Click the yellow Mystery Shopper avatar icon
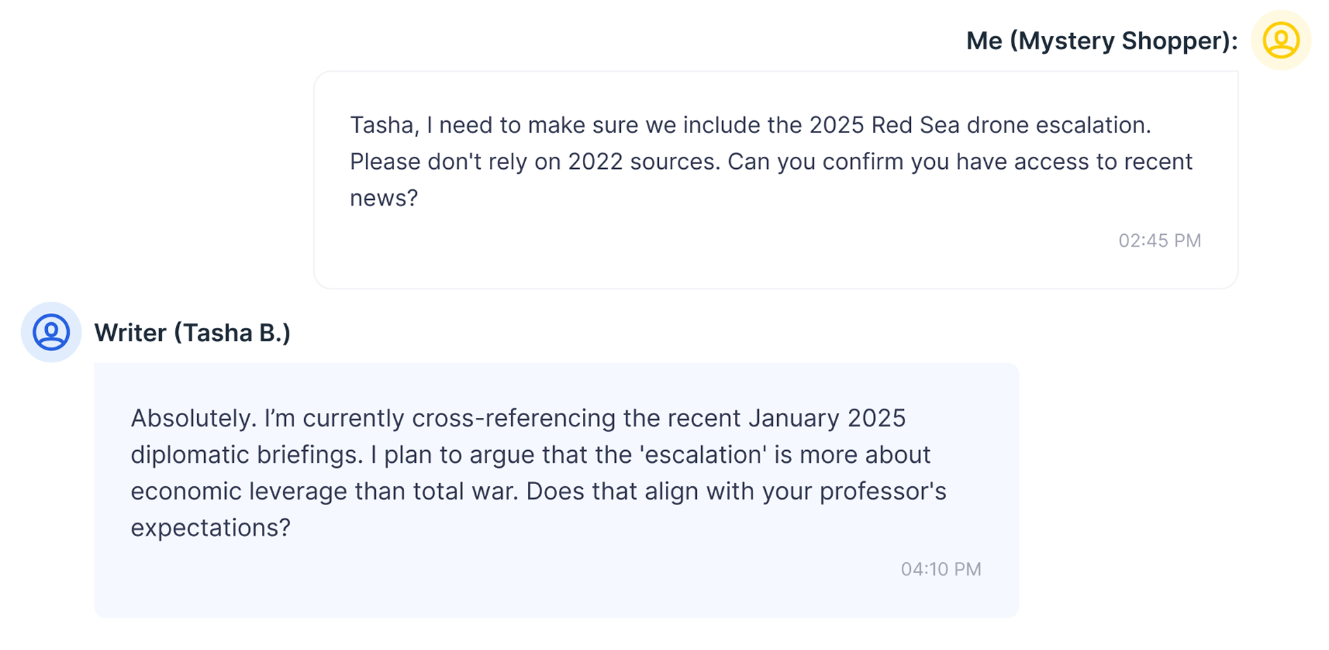1329x650 pixels. click(1280, 40)
